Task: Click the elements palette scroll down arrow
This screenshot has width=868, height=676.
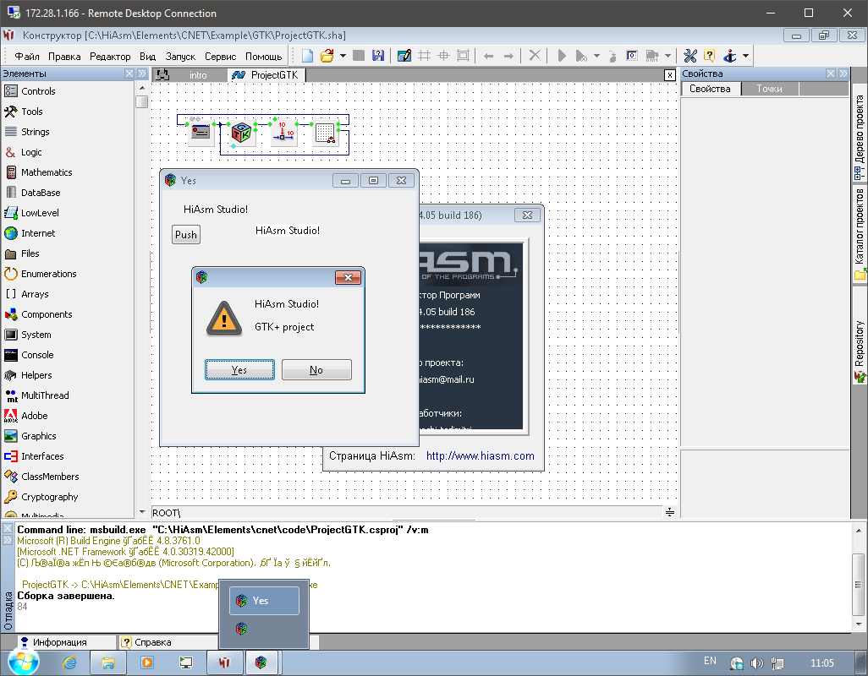Action: [x=141, y=512]
